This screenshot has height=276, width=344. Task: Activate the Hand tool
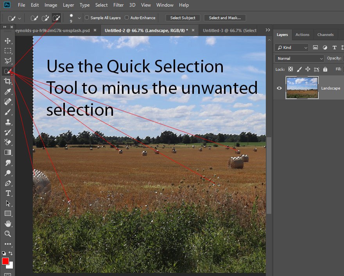coord(7,224)
